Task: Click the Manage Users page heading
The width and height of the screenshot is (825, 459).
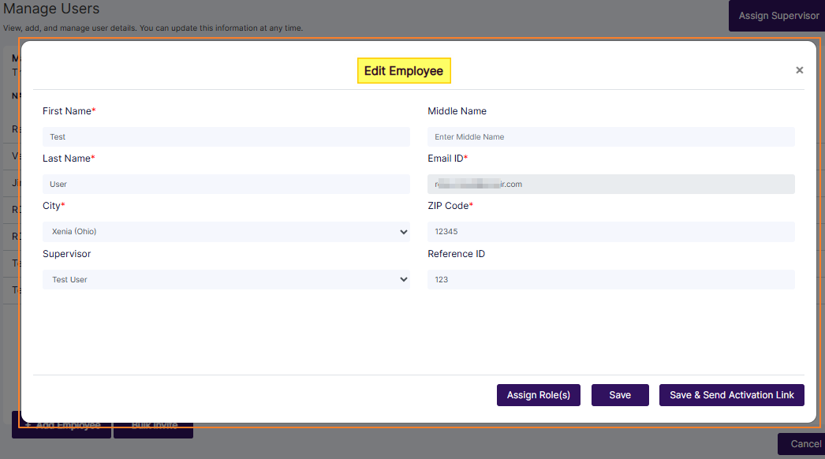Action: point(51,9)
